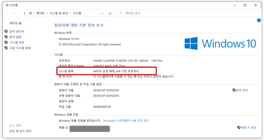The width and height of the screenshot is (264, 140).
Task: Click the 설정 변경 link
Action: (x=242, y=90)
